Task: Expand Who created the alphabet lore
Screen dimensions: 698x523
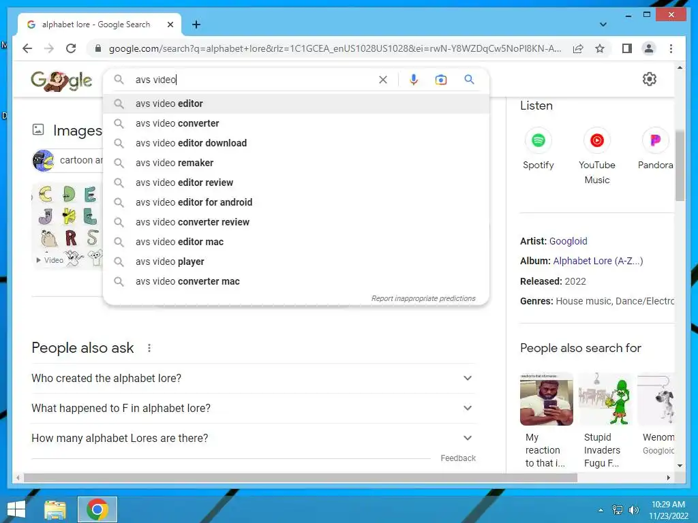Action: click(x=253, y=378)
